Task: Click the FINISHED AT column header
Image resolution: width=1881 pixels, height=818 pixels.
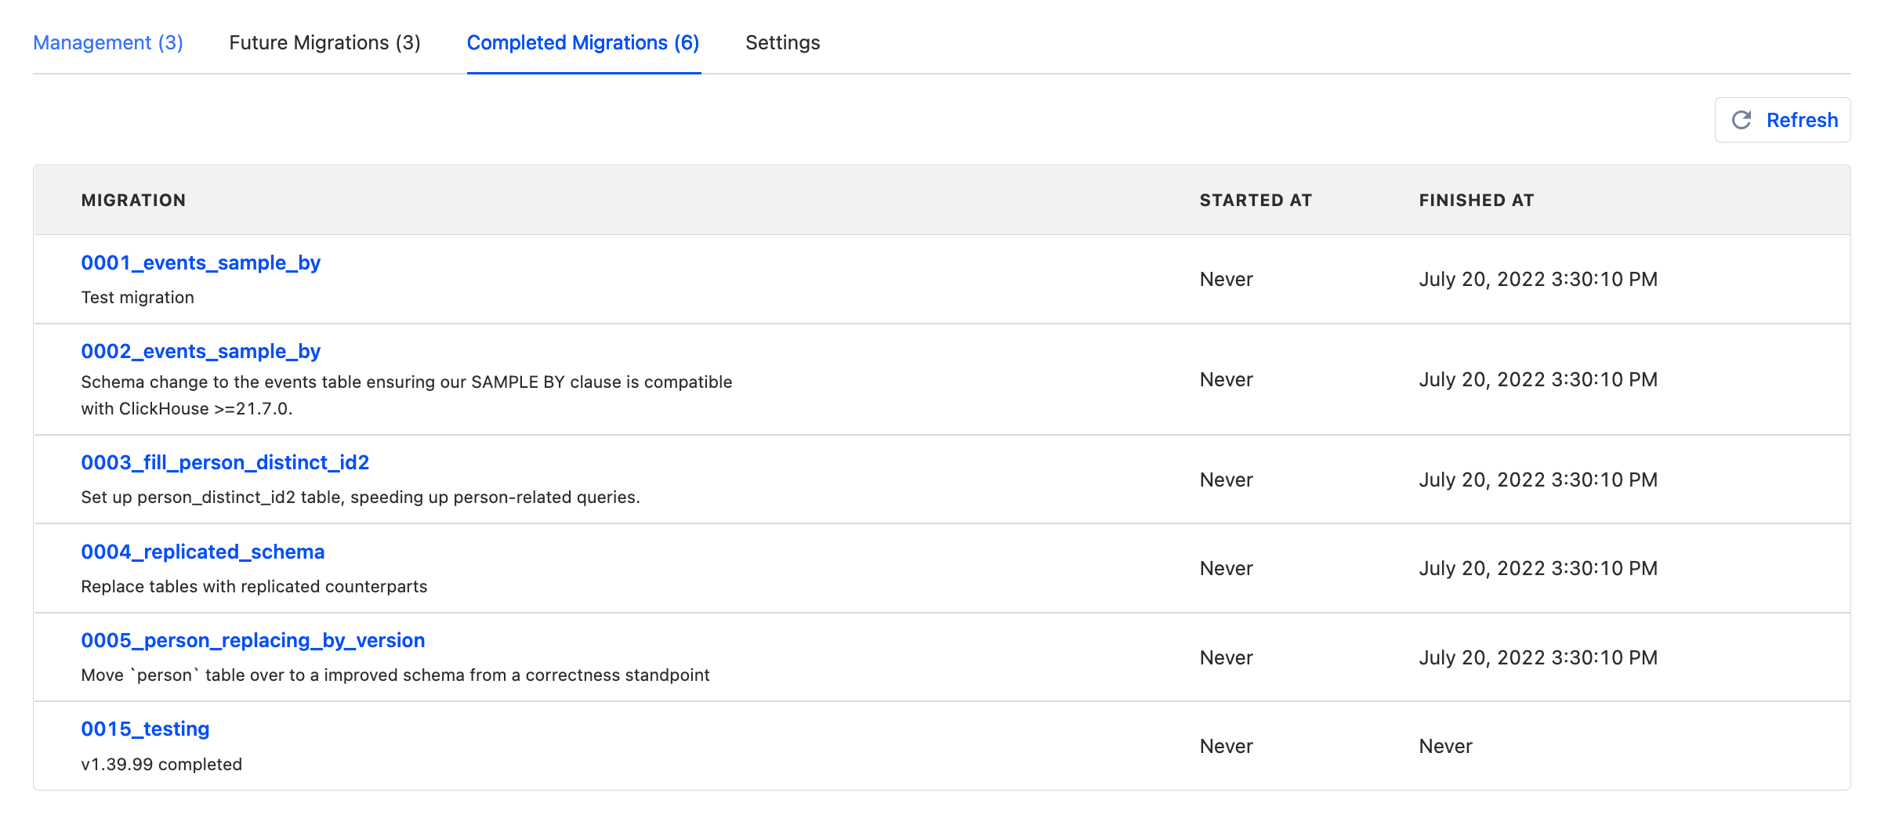Action: [x=1477, y=200]
